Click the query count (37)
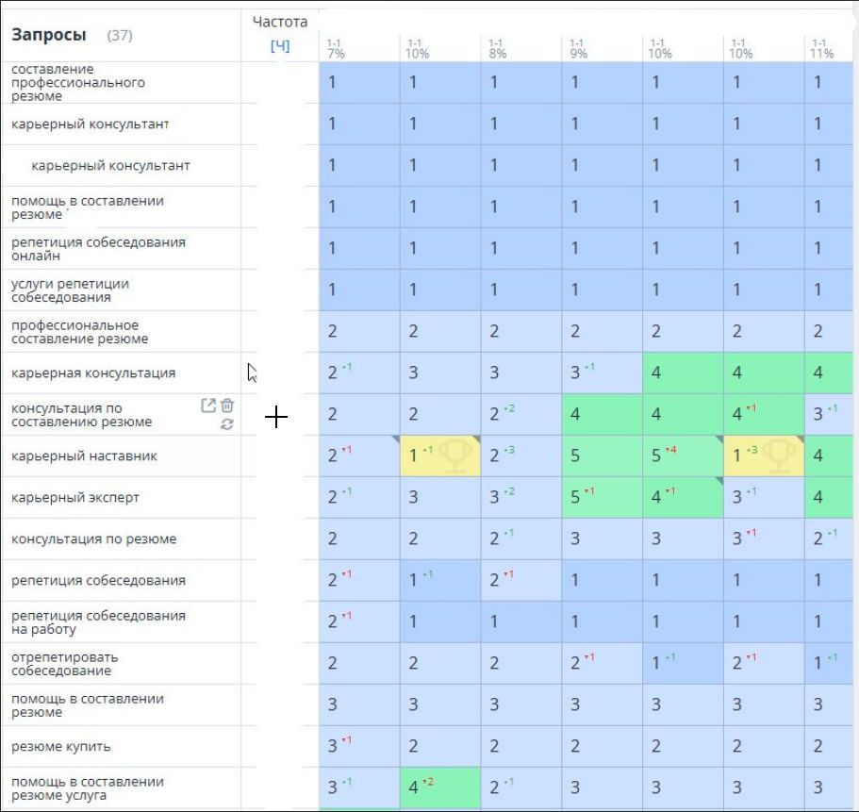The image size is (859, 812). [120, 36]
